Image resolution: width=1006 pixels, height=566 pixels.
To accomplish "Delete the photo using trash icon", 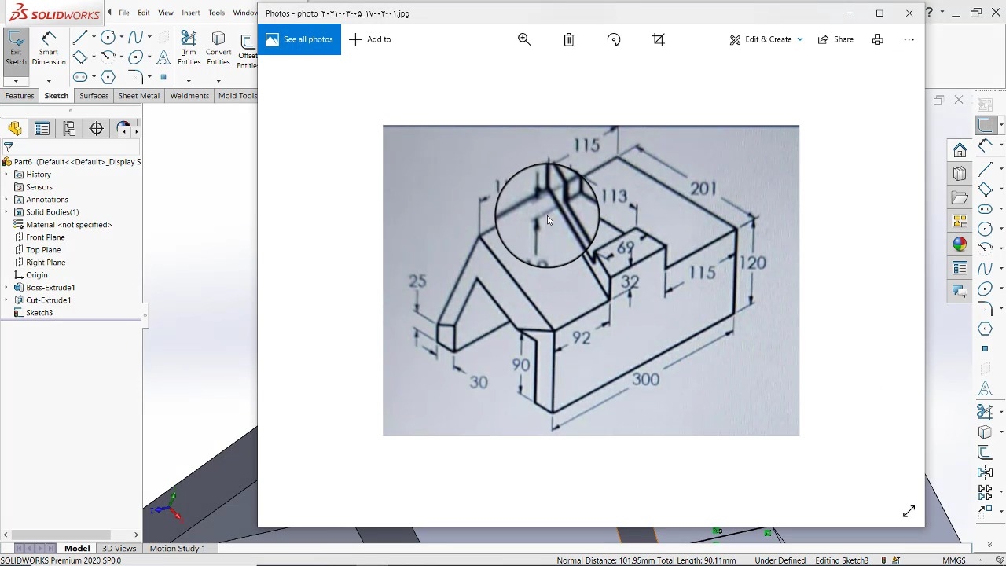I will pos(569,39).
